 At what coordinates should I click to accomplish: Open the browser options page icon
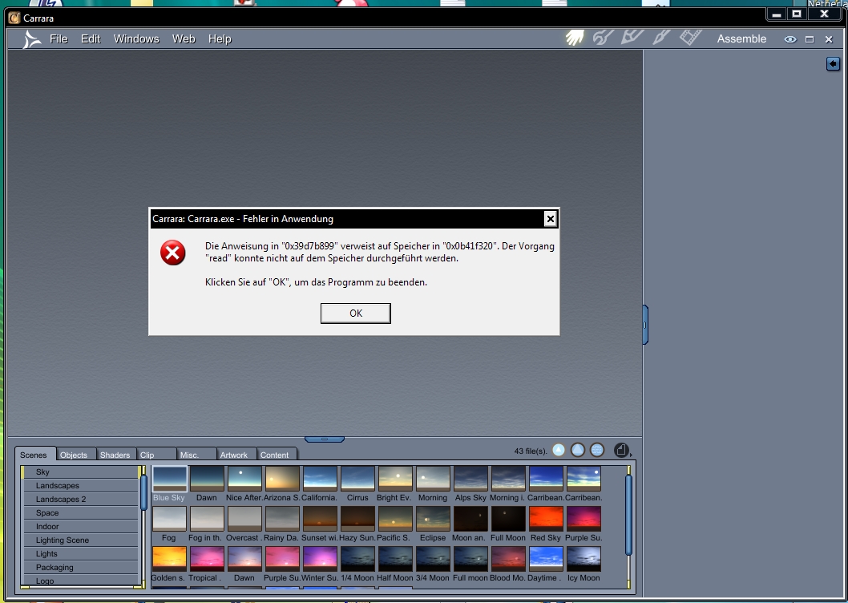pos(621,451)
